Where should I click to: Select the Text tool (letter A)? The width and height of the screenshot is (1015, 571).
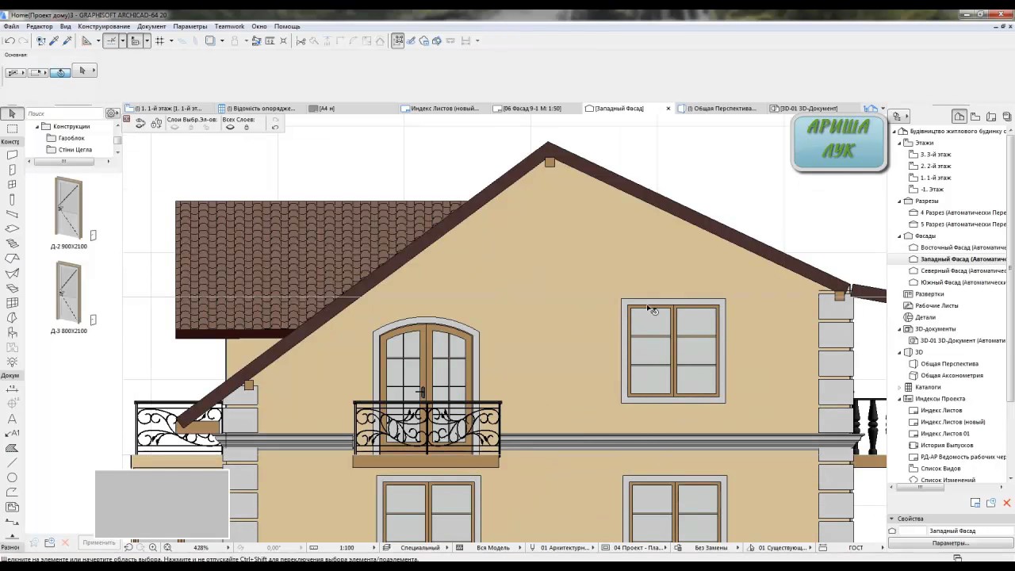[x=12, y=419]
